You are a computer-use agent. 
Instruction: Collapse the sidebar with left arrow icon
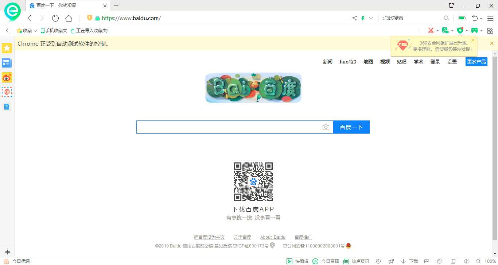(x=7, y=31)
